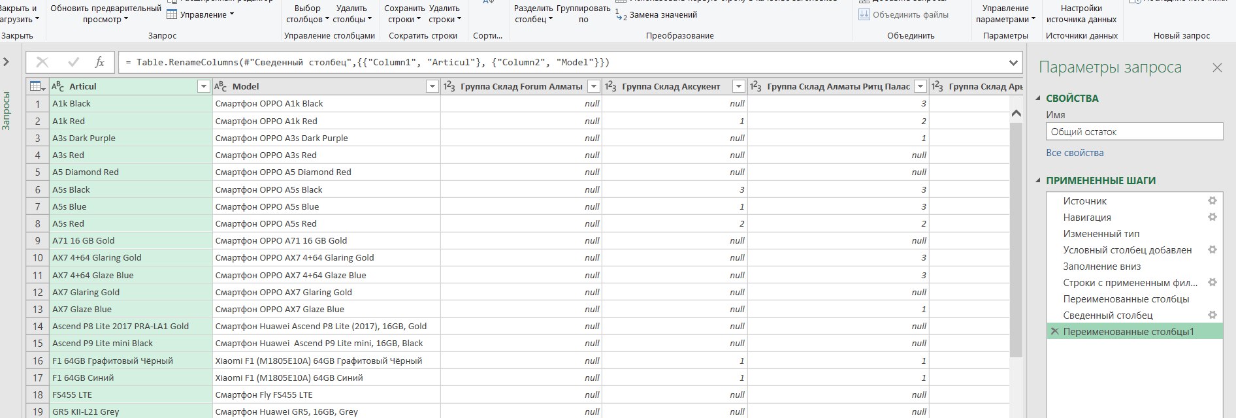Open filter dropdown for Группа Склад Аксукент
Viewport: 1236px width, 418px height.
point(739,86)
